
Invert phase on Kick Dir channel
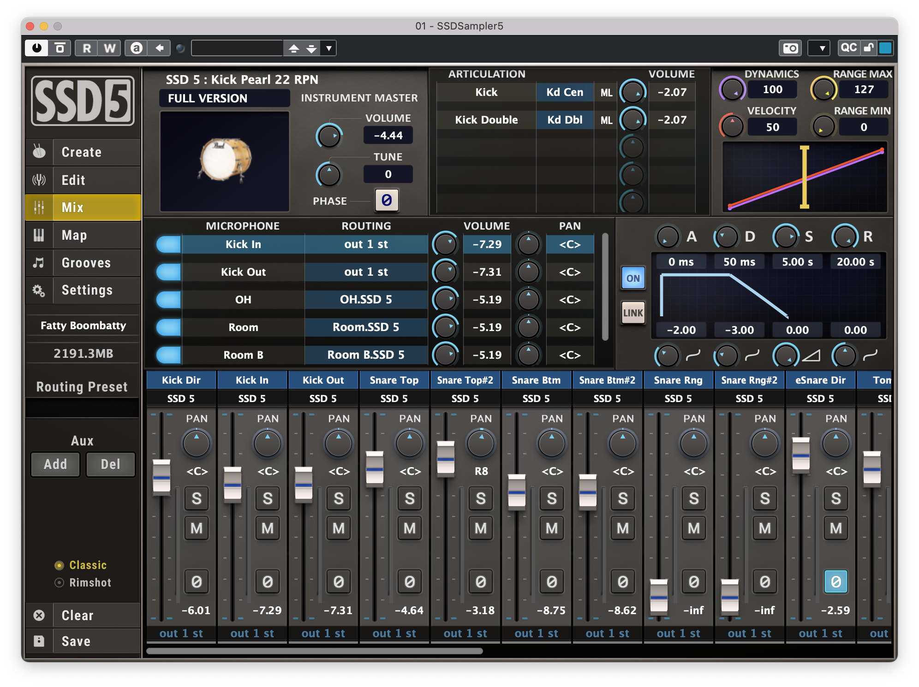coord(197,582)
